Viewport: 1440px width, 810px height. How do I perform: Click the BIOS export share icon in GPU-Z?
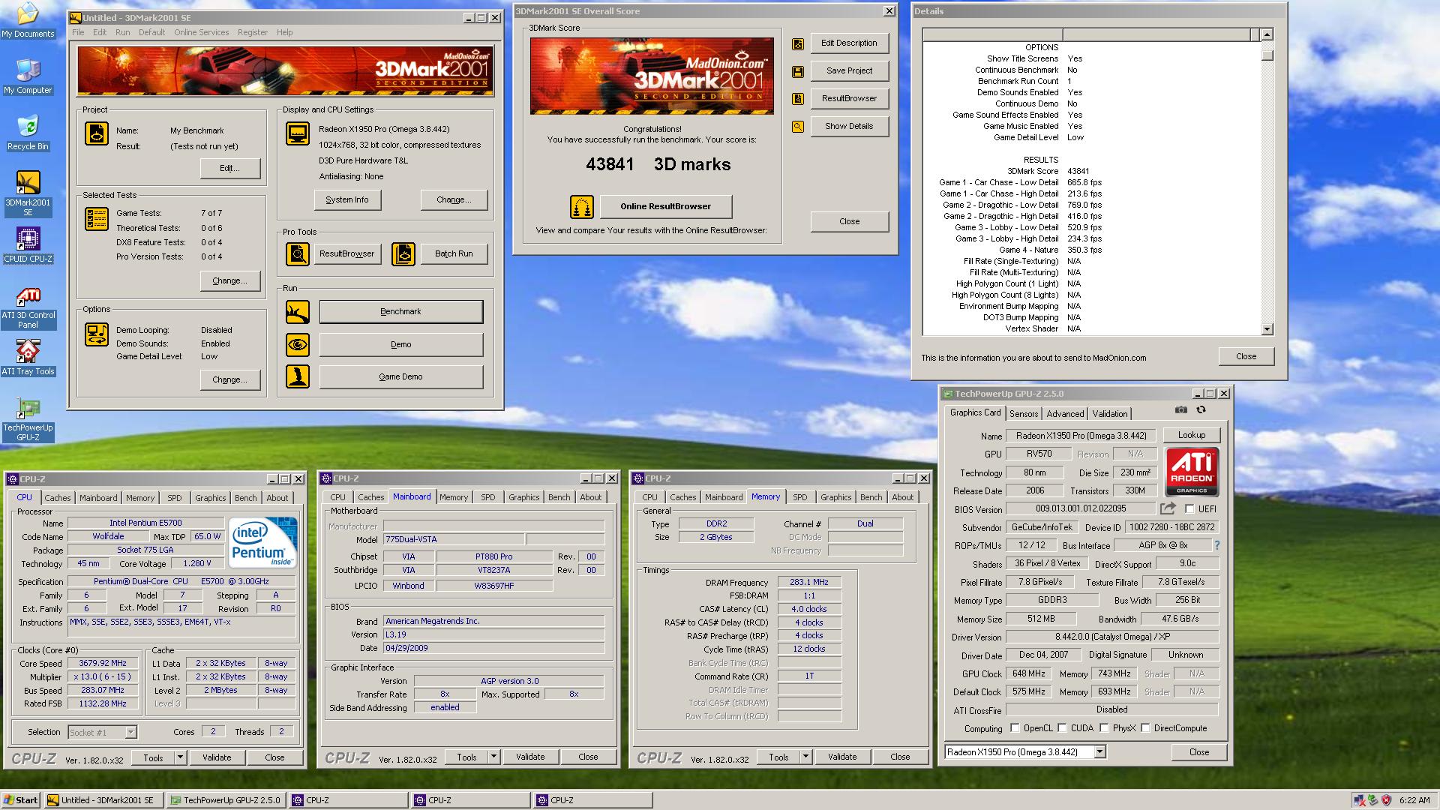[x=1168, y=508]
